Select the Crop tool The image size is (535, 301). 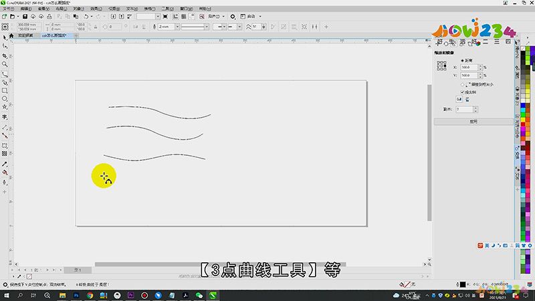[x=5, y=56]
